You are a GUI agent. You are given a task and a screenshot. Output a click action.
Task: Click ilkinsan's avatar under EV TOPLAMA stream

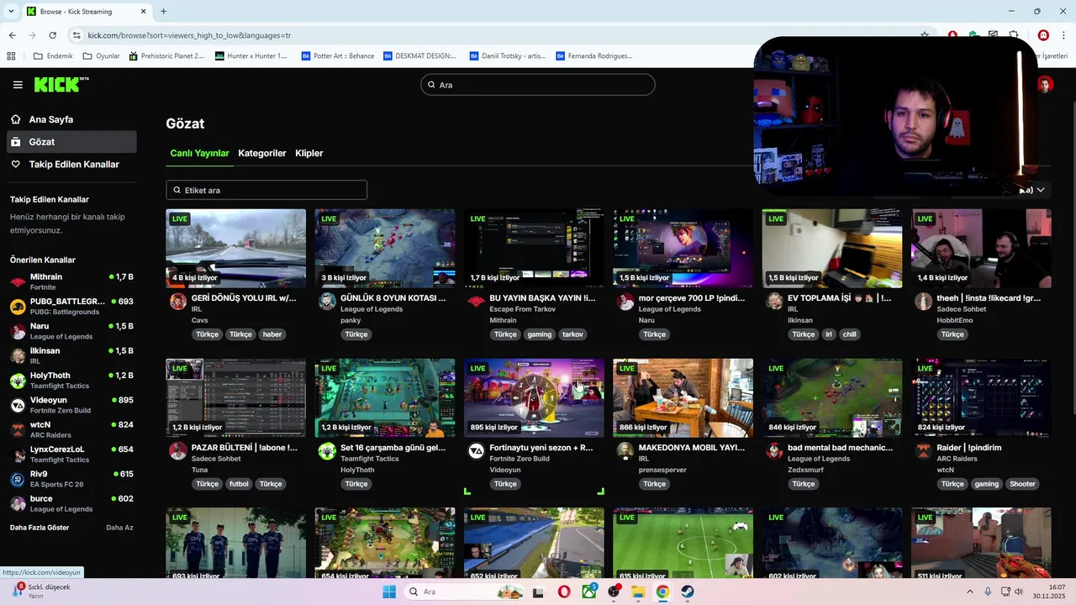click(774, 302)
